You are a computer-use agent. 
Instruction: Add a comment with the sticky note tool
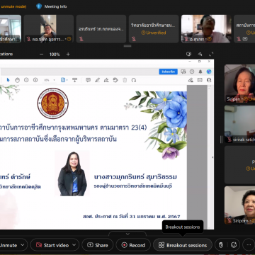pyautogui.click(x=88, y=80)
